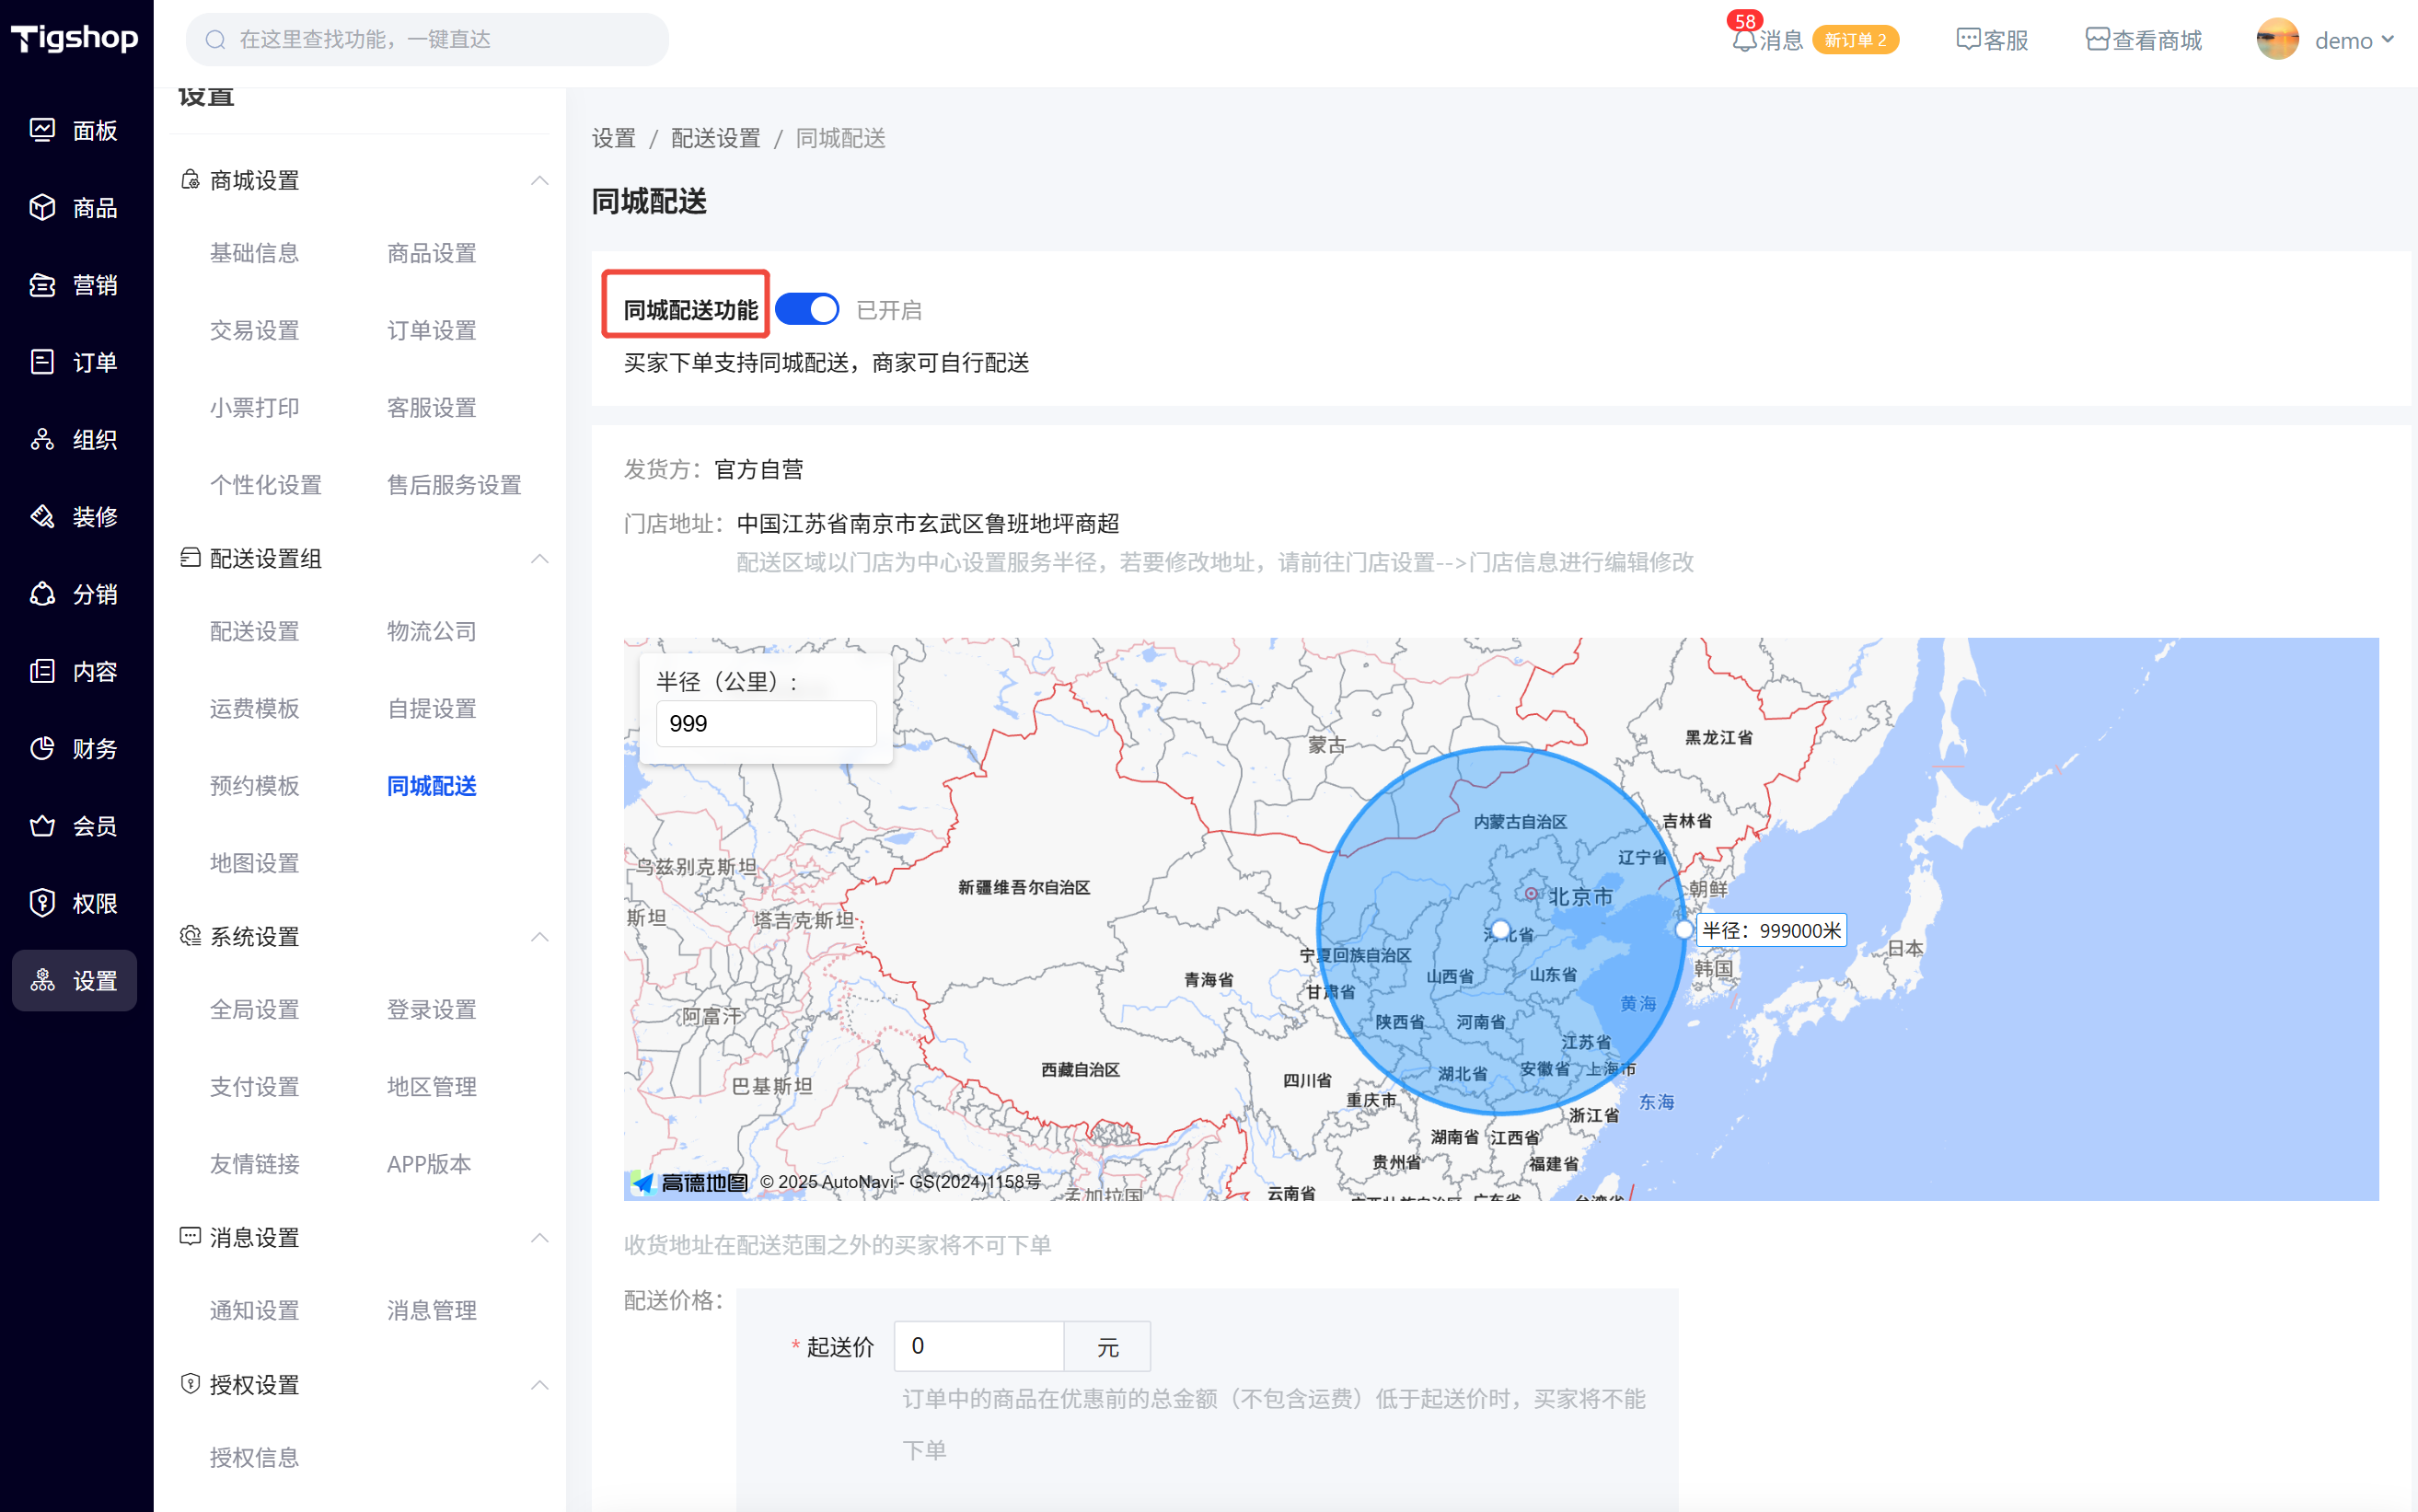
Task: Collapse the 商城设置 section
Action: (x=539, y=181)
